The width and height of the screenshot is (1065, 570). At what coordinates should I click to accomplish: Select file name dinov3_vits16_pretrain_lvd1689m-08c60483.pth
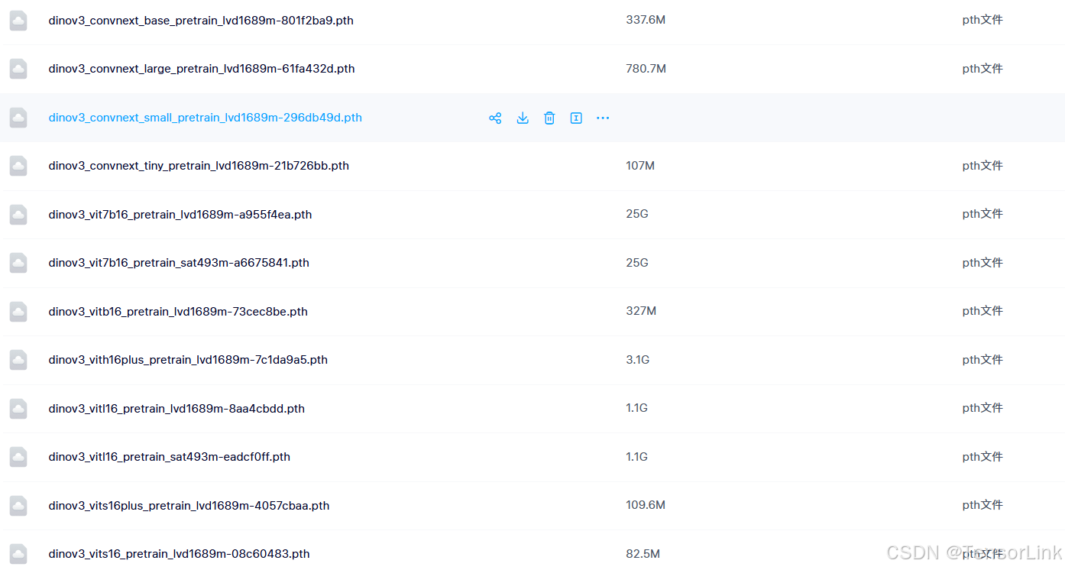pos(180,554)
